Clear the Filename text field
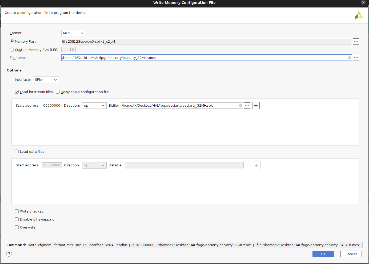Screen dimensions: 369x264 pyautogui.click(x=350, y=58)
